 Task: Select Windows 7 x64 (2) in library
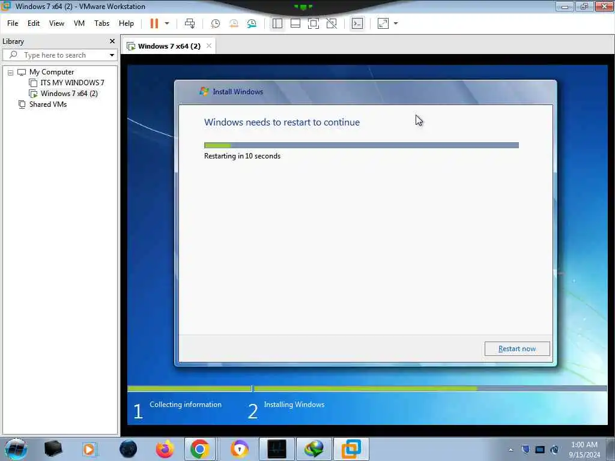(69, 94)
